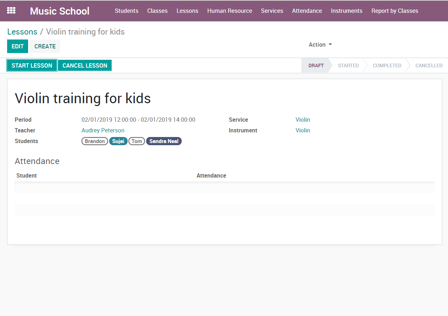Sort by Attendance column header
448x316 pixels.
point(211,175)
